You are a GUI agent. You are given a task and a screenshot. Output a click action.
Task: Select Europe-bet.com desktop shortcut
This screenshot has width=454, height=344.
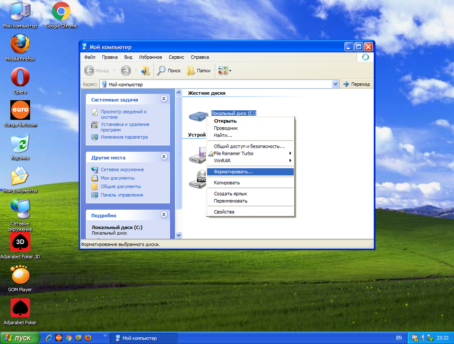[20, 114]
